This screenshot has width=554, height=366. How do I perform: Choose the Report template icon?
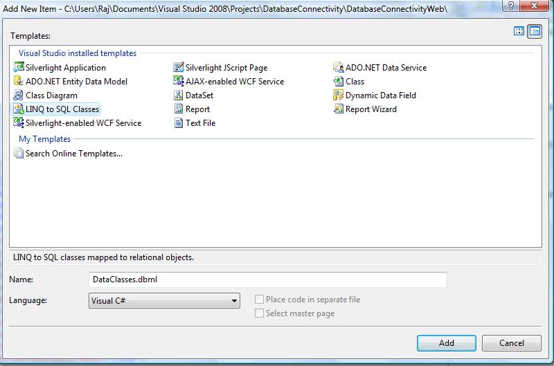pos(179,109)
